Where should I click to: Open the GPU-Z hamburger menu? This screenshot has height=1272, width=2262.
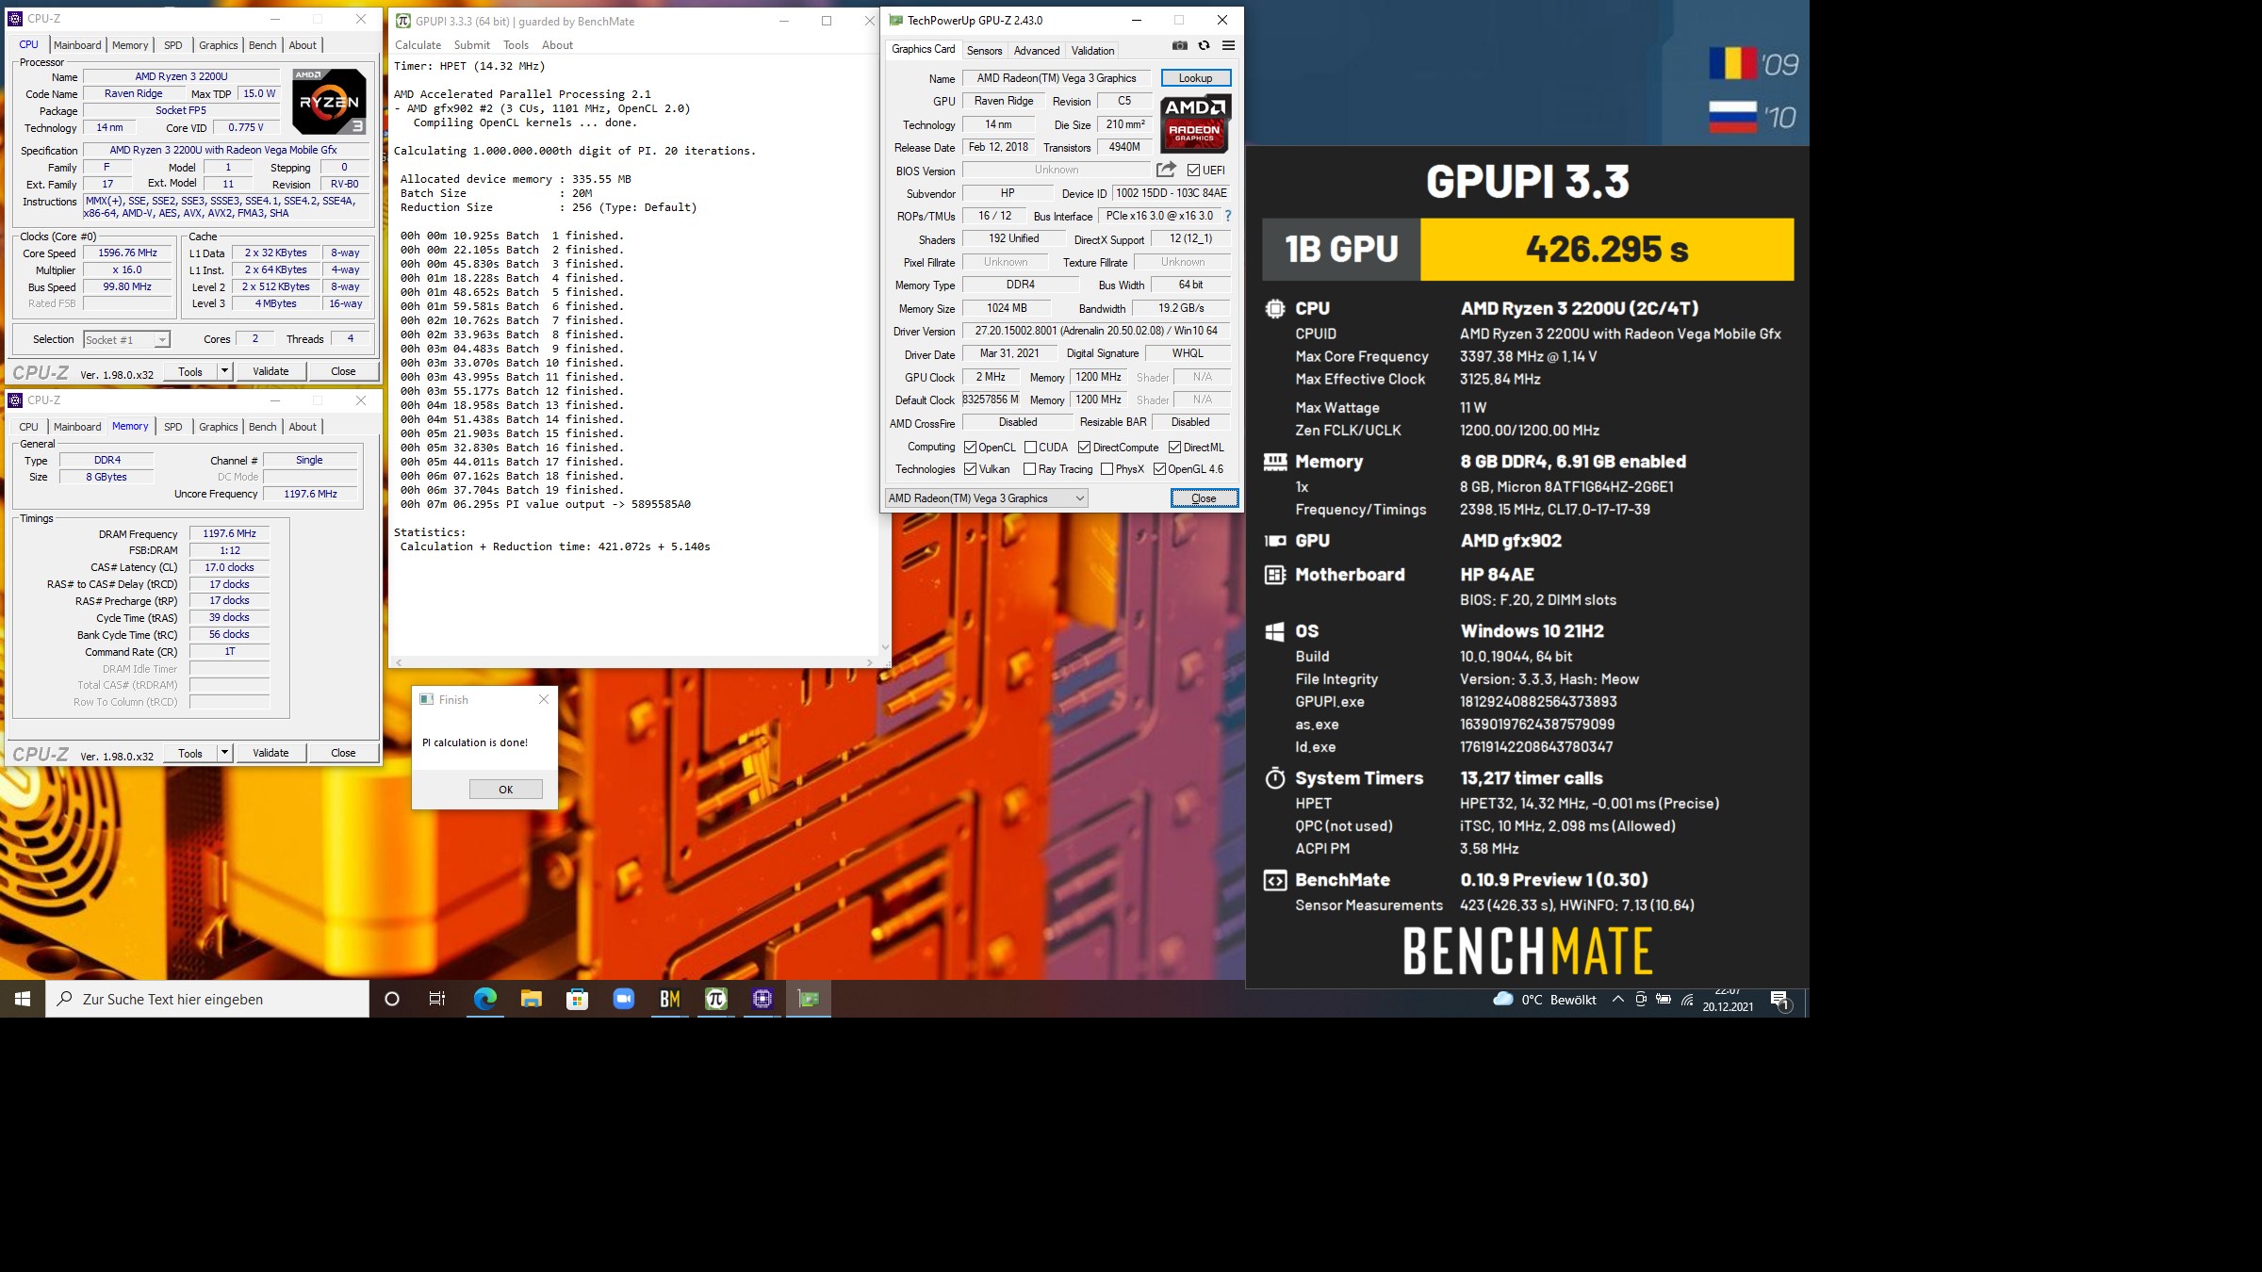[x=1228, y=45]
